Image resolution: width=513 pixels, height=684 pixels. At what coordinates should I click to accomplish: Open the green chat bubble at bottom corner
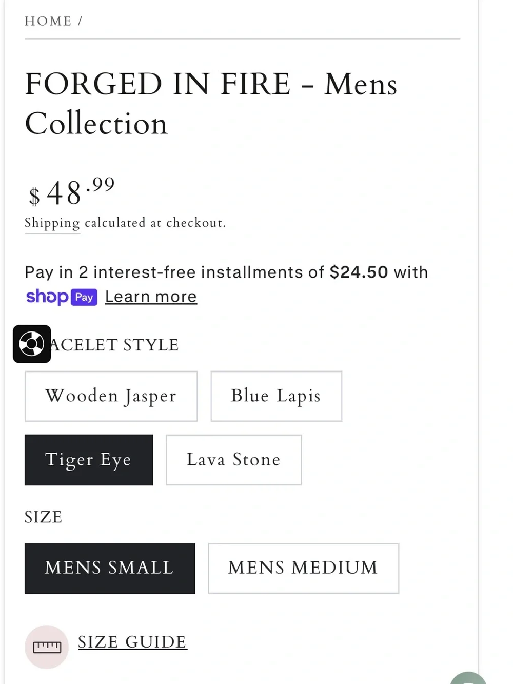tap(468, 677)
